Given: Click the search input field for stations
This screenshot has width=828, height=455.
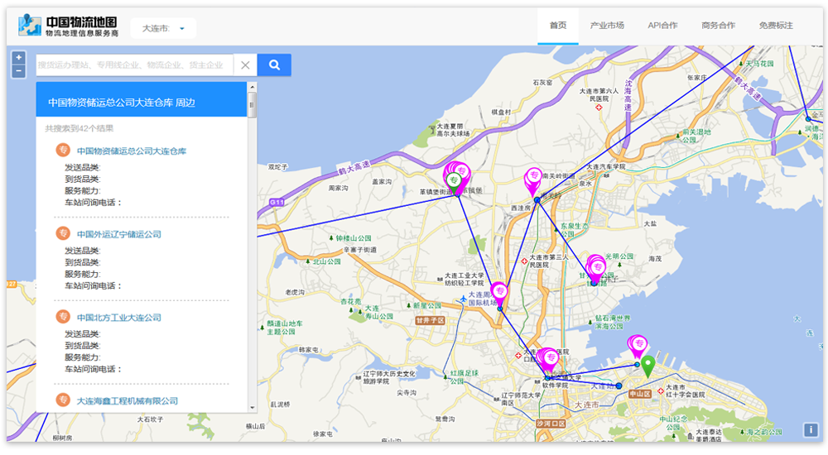Looking at the screenshot, I should 135,65.
